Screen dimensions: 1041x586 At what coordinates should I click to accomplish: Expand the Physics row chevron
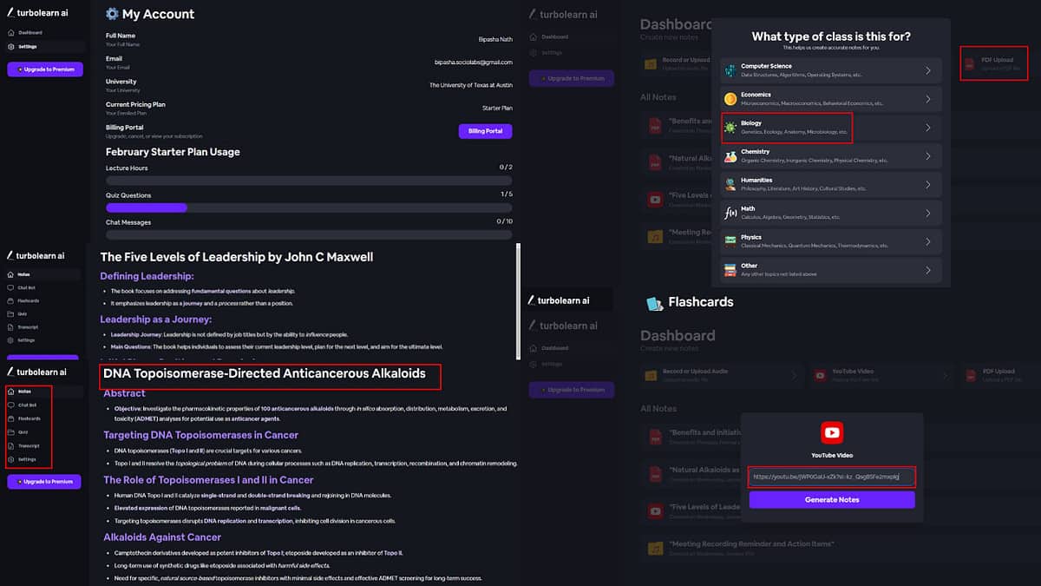pyautogui.click(x=928, y=241)
